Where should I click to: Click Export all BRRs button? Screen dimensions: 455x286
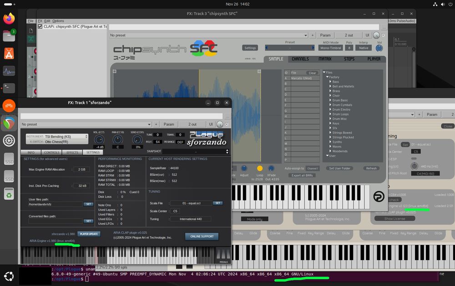pos(302,175)
